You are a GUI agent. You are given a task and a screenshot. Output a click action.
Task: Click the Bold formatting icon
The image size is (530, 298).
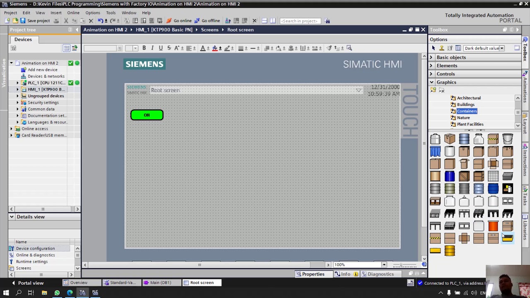tap(144, 48)
